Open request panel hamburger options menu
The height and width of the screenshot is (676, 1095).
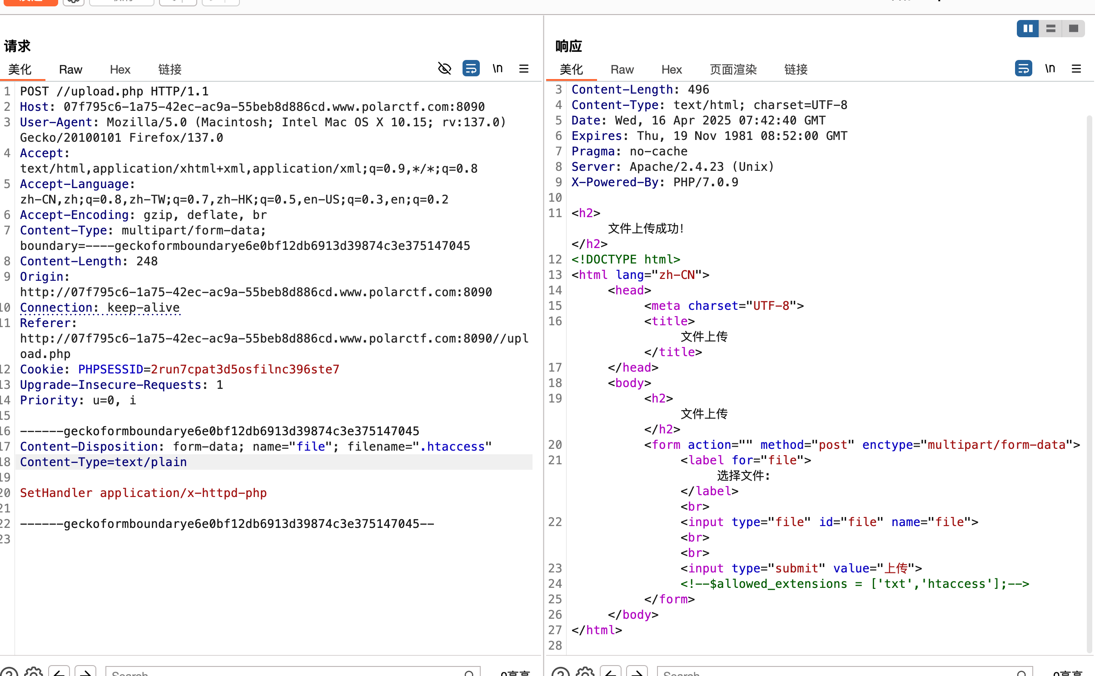pyautogui.click(x=524, y=69)
